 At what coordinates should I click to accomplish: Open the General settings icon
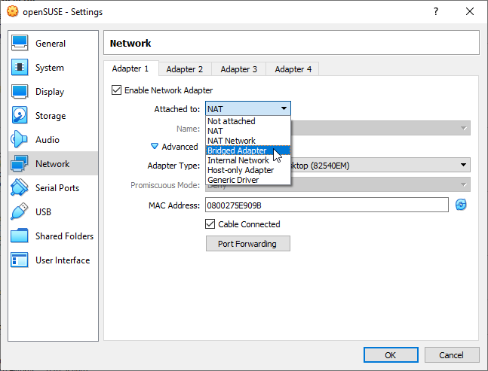point(20,44)
